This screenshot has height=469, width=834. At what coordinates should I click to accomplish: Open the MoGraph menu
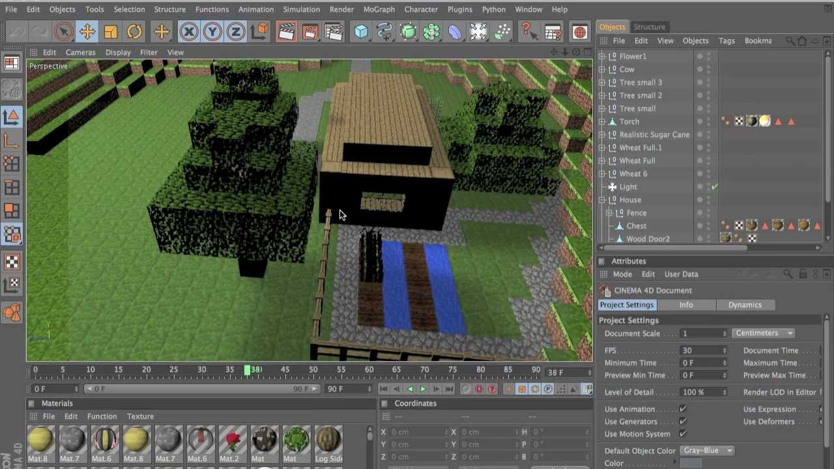coord(379,9)
